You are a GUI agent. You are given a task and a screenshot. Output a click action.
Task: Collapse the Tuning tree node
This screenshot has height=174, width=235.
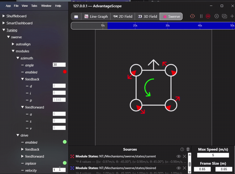pos(4,30)
